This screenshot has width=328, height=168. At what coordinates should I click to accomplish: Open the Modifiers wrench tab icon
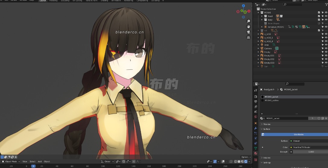coord(256,128)
